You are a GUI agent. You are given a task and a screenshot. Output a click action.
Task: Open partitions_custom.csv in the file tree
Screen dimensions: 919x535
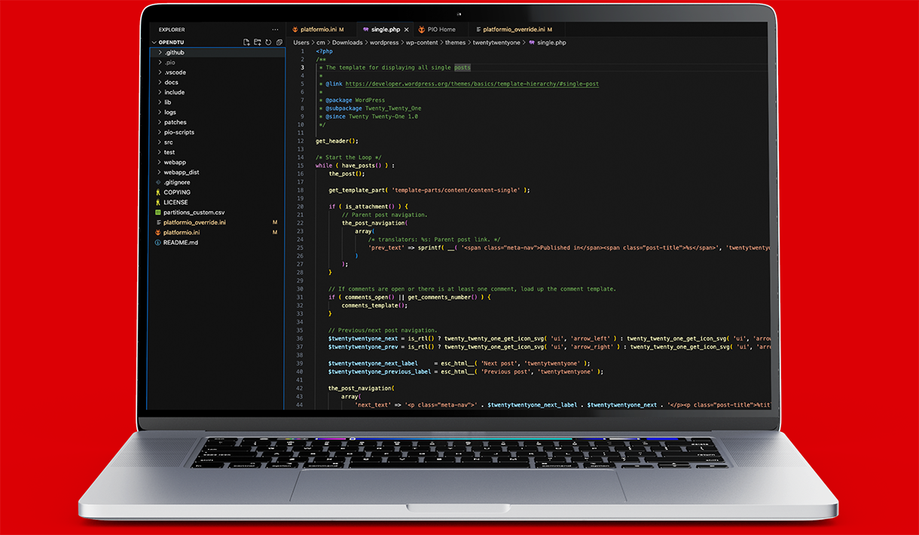coord(194,212)
